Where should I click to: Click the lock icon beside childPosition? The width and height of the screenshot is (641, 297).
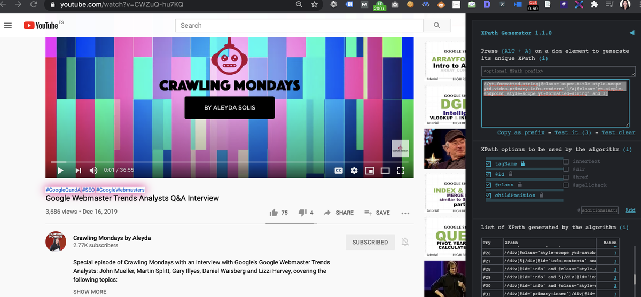541,196
